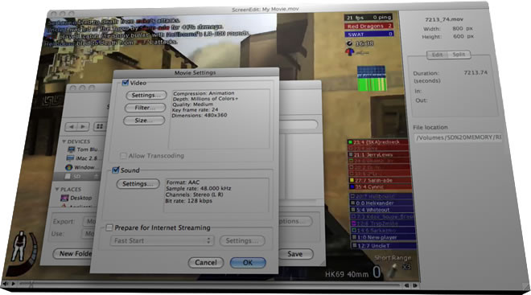Go forward in the save dialog browser
Viewport: 531px width, 295px height.
83,126
